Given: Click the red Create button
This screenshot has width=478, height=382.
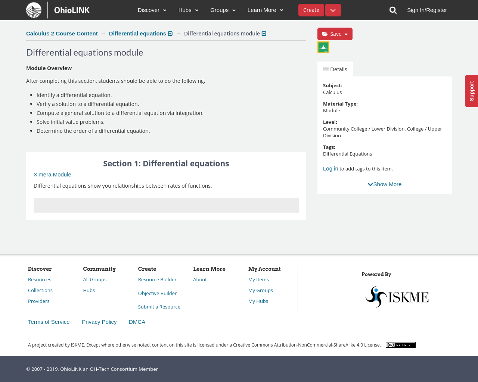Looking at the screenshot, I should (x=311, y=10).
